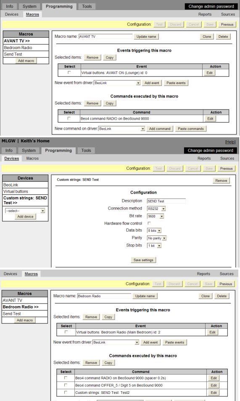Select Bedroom Radio in top Macros list
The width and height of the screenshot is (240, 401).
pyautogui.click(x=26, y=47)
